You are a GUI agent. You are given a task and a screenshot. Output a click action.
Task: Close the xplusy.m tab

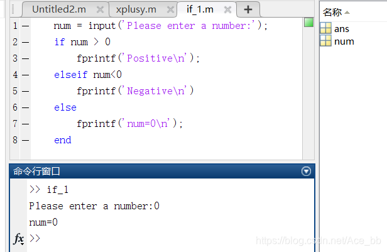(x=170, y=9)
